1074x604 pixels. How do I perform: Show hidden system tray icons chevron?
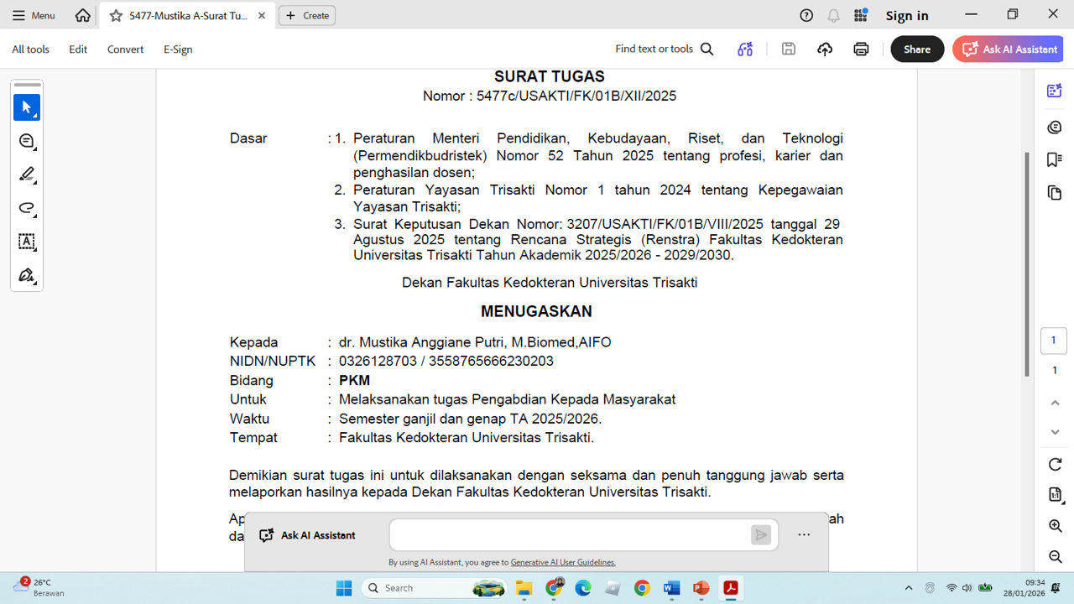pyautogui.click(x=909, y=588)
